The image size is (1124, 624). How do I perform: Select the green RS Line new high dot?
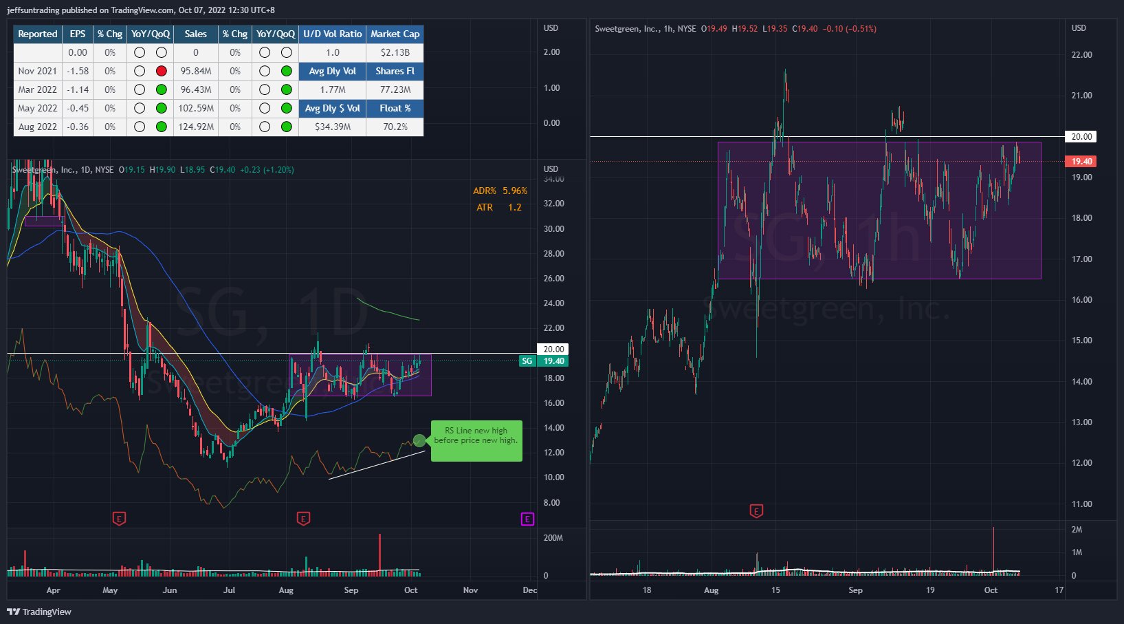coord(419,440)
